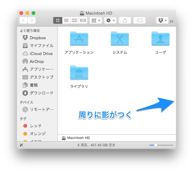Open the arrange items dropdown
Image resolution: width=193 pixels, height=173 pixels.
(x=96, y=20)
